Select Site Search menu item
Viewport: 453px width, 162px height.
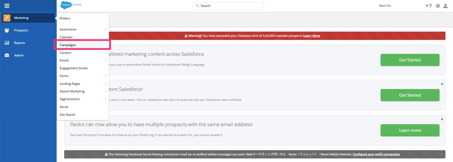coord(83,115)
